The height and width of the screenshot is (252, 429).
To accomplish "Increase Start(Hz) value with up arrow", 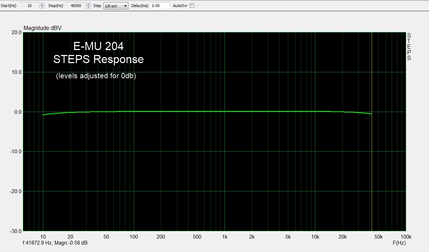I will point(42,4).
